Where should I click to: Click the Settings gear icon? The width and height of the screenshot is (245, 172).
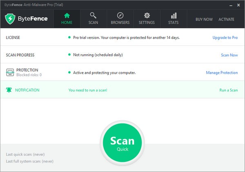point(147,15)
